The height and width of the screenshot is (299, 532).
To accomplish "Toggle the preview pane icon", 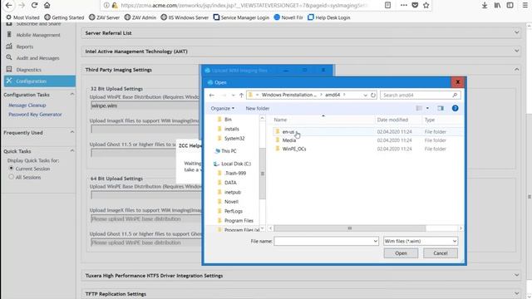I will [x=441, y=109].
